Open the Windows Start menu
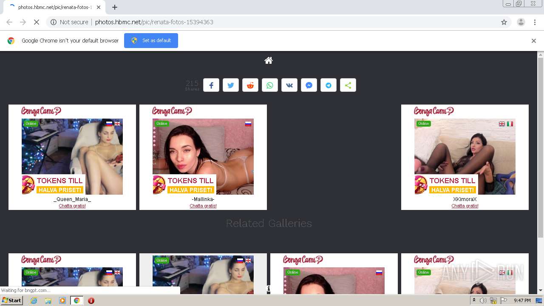This screenshot has width=544, height=306. [12, 300]
